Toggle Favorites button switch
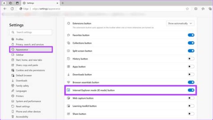This screenshot has width=213, height=120. point(191,35)
